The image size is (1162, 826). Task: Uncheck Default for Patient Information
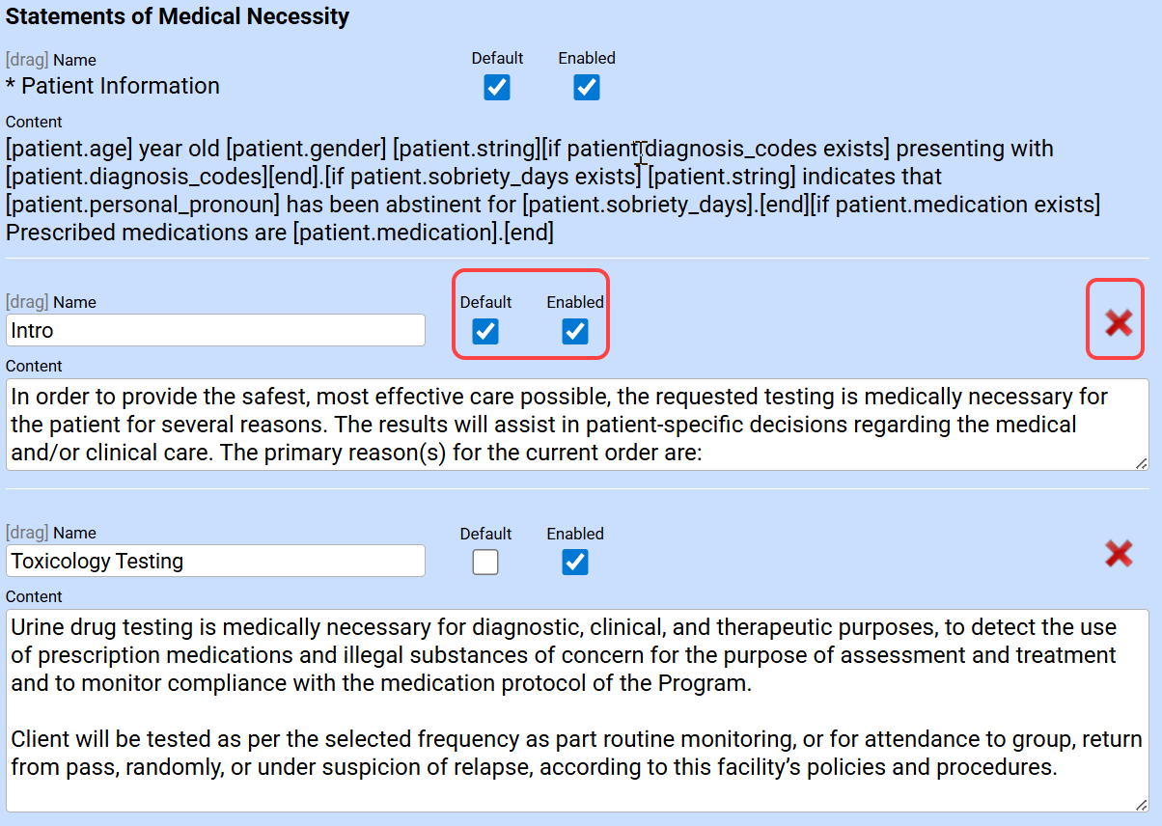(x=497, y=88)
